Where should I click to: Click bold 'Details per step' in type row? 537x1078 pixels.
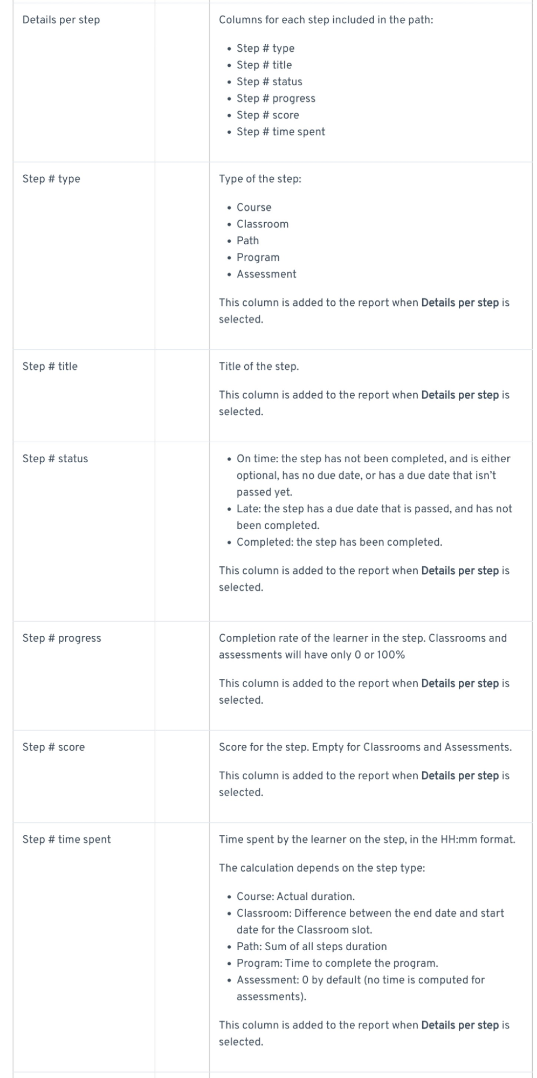460,303
